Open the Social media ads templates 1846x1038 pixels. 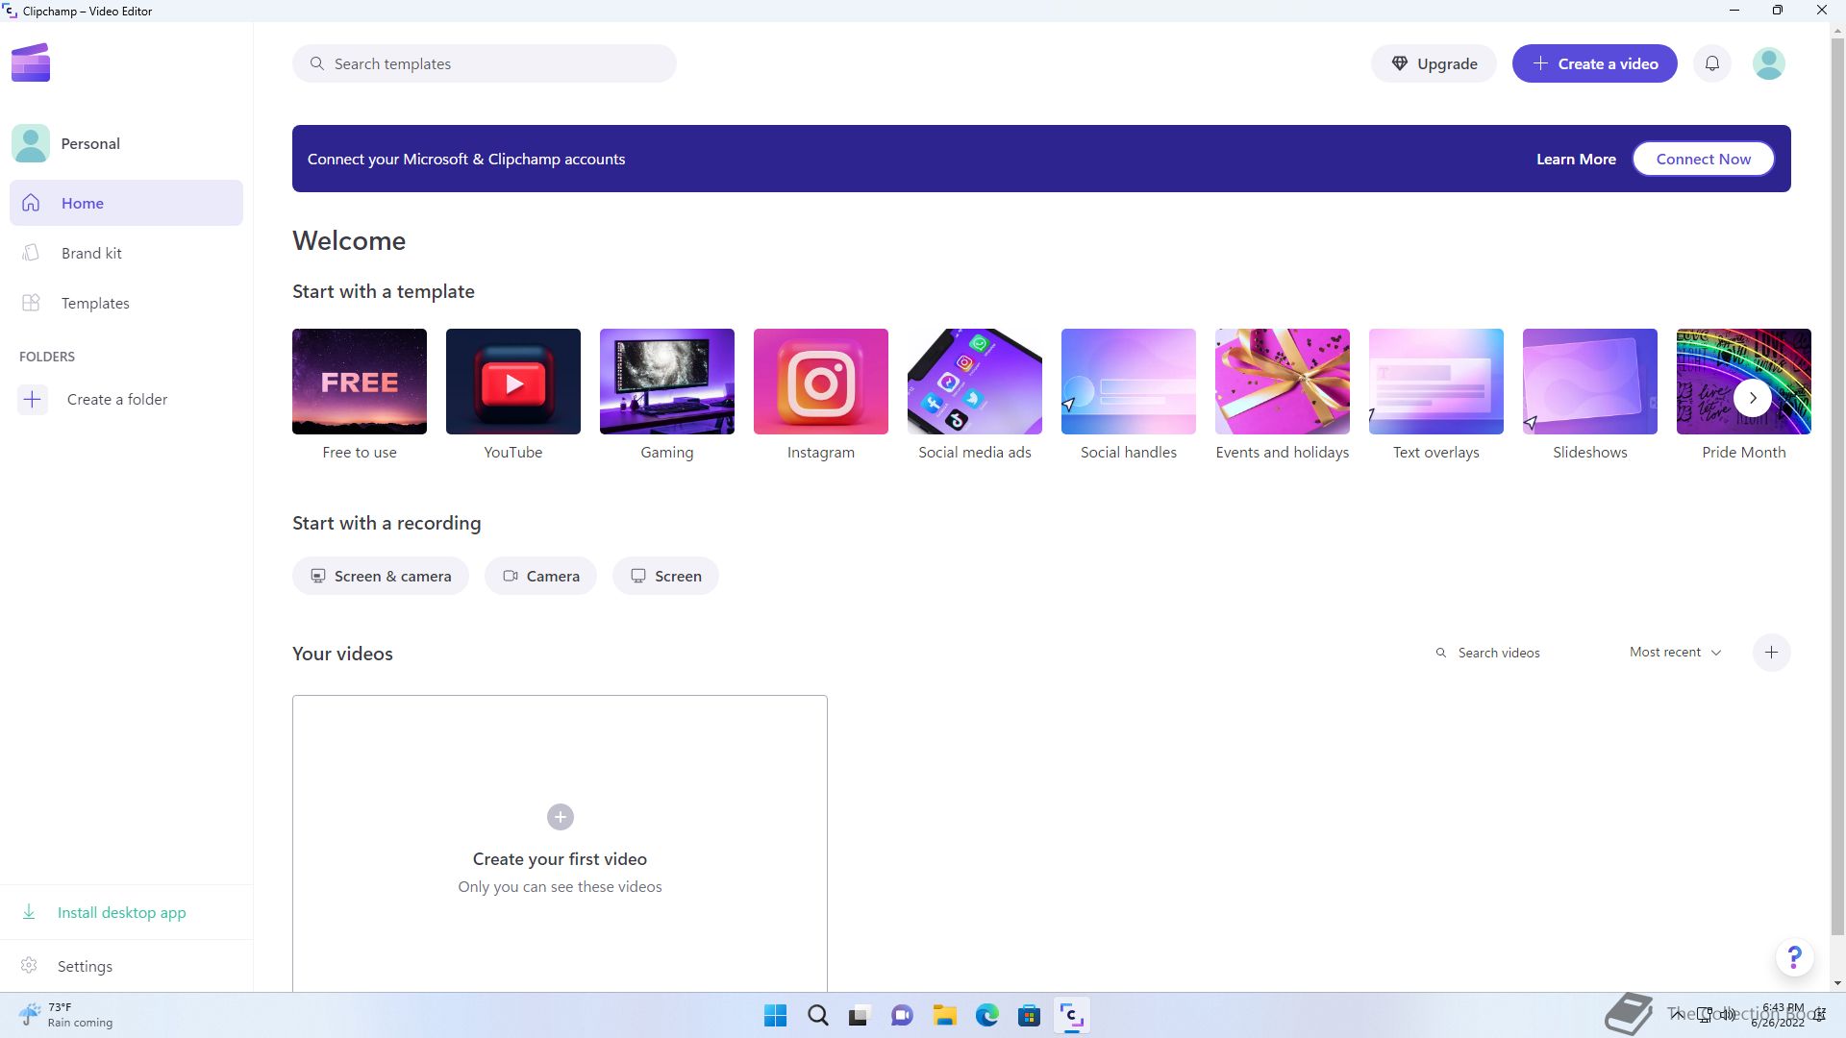[975, 395]
